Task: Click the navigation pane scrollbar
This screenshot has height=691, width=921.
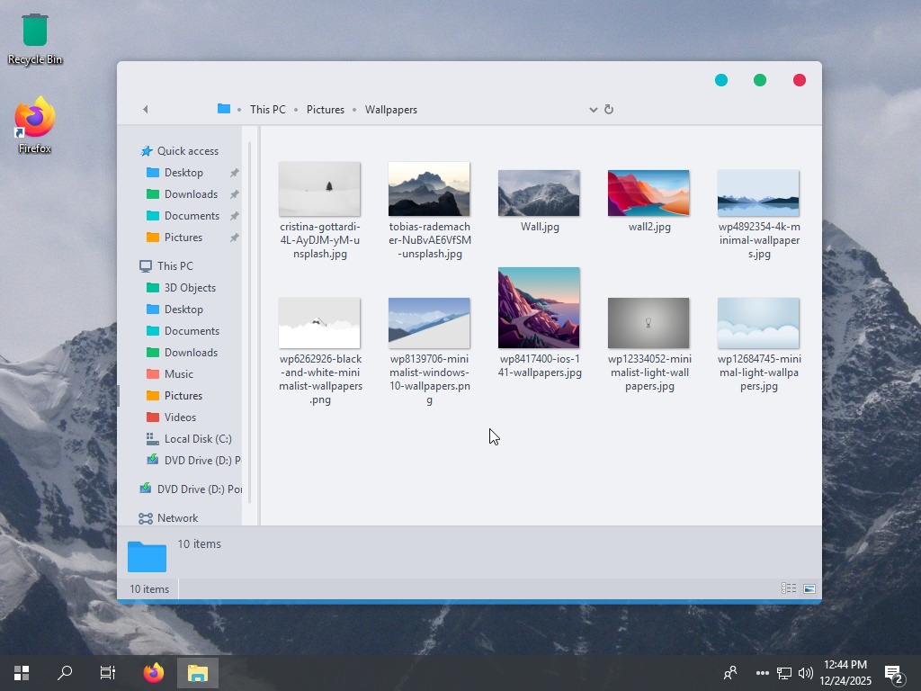Action: click(x=249, y=315)
